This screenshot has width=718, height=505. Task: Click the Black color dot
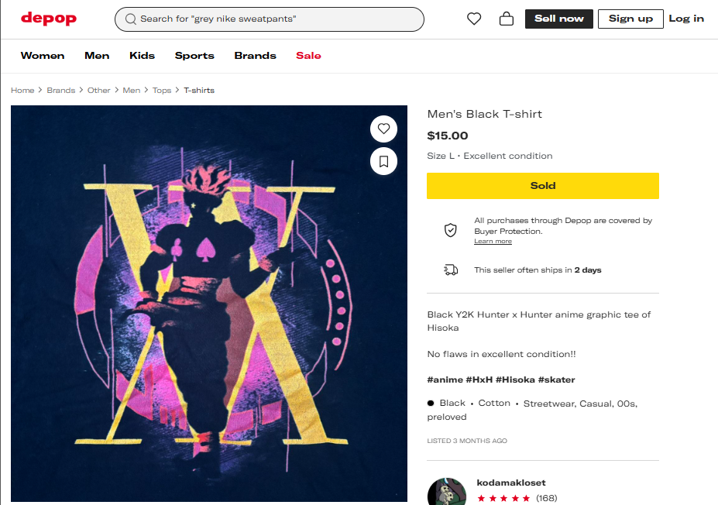(431, 404)
